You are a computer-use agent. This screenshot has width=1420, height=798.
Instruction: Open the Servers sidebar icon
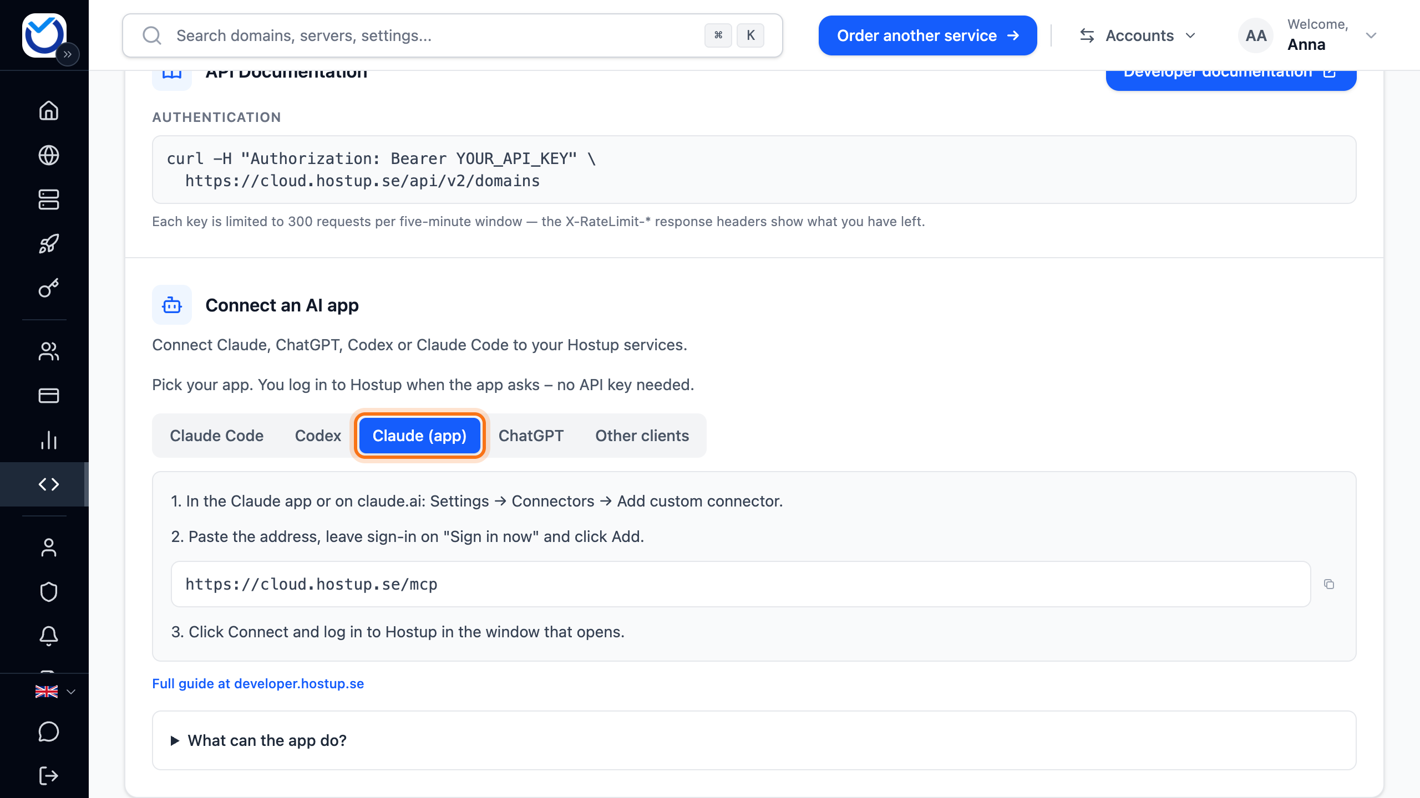coord(49,199)
